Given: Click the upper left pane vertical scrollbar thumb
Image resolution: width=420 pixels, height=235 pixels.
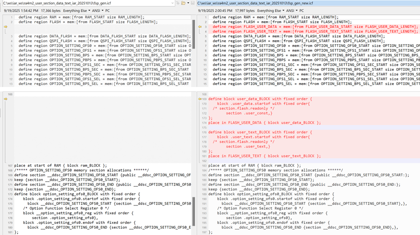Looking at the screenshot, I should [x=194, y=34].
